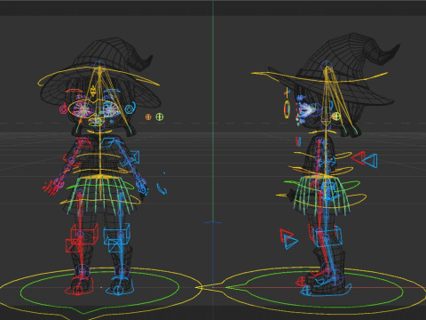Select red triangle elbow pole behind side-view torso
426x320 pixels.
point(358,157)
